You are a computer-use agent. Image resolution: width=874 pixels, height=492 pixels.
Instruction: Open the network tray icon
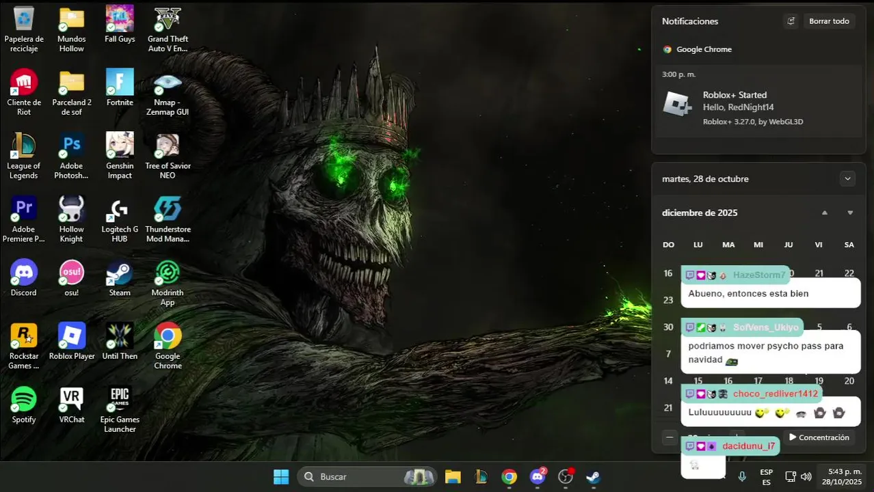(791, 477)
